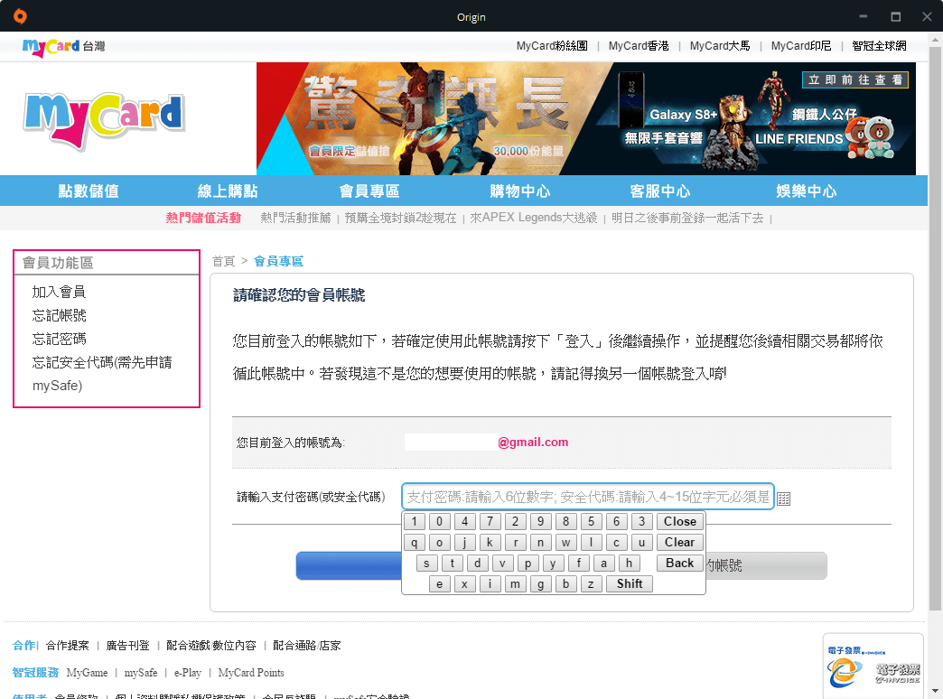This screenshot has width=943, height=699.
Task: Maximize the Origin window
Action: coord(895,16)
